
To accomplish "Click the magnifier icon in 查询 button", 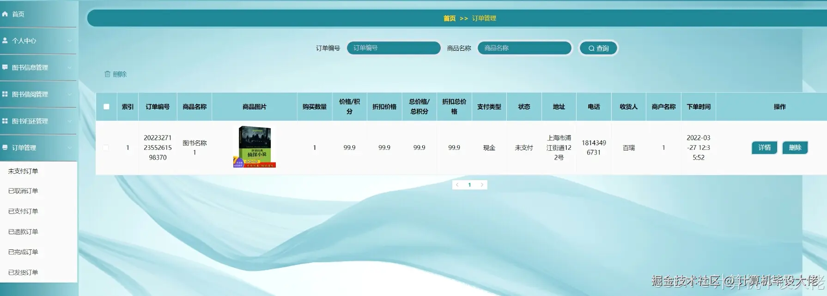I will click(x=591, y=48).
